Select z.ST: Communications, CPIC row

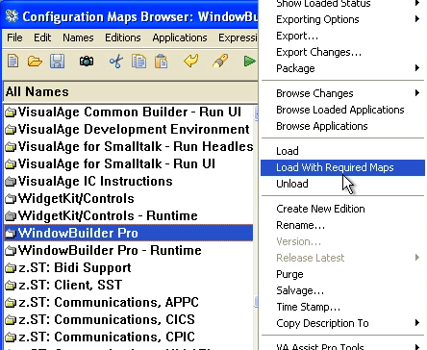click(x=129, y=337)
